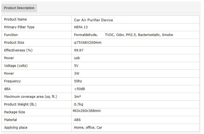
Task: Select the Home, office, Car value
Action: point(88,128)
